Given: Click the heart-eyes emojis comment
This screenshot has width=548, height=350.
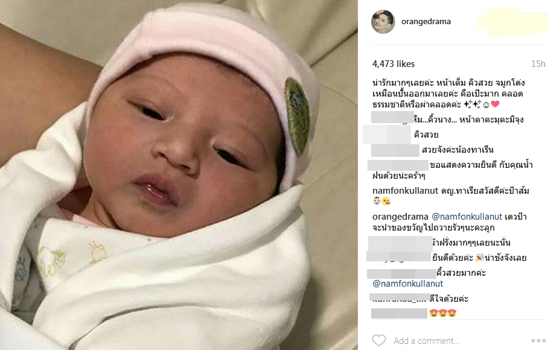Looking at the screenshot, I should click(442, 313).
